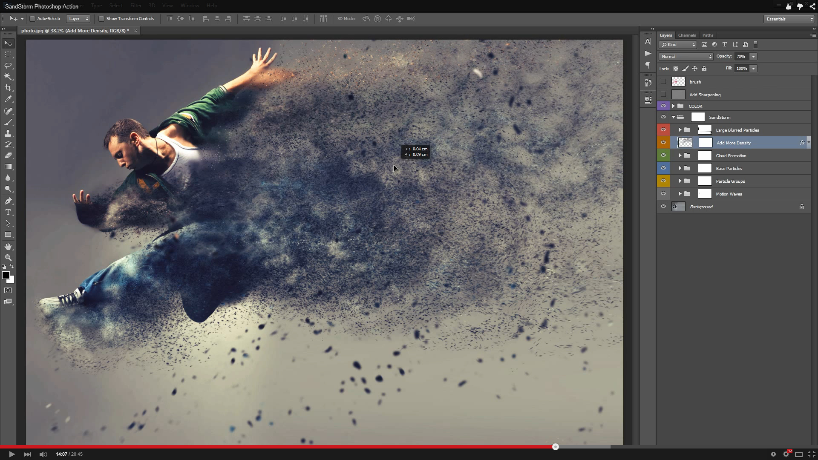Expand the Particle Groups layer group
Viewport: 818px width, 460px height.
point(679,181)
